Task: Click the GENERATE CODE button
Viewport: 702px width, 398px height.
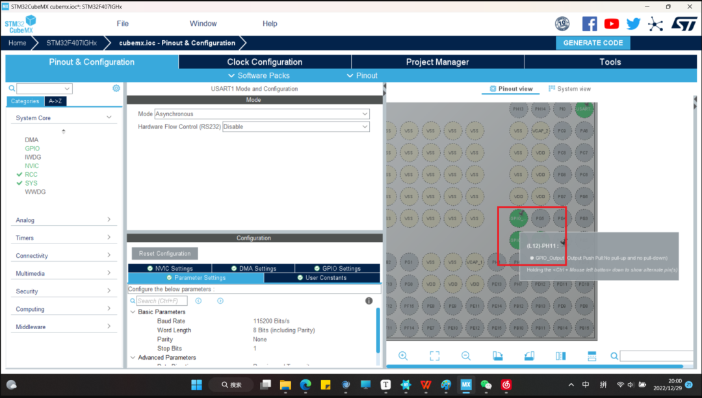Action: [593, 43]
